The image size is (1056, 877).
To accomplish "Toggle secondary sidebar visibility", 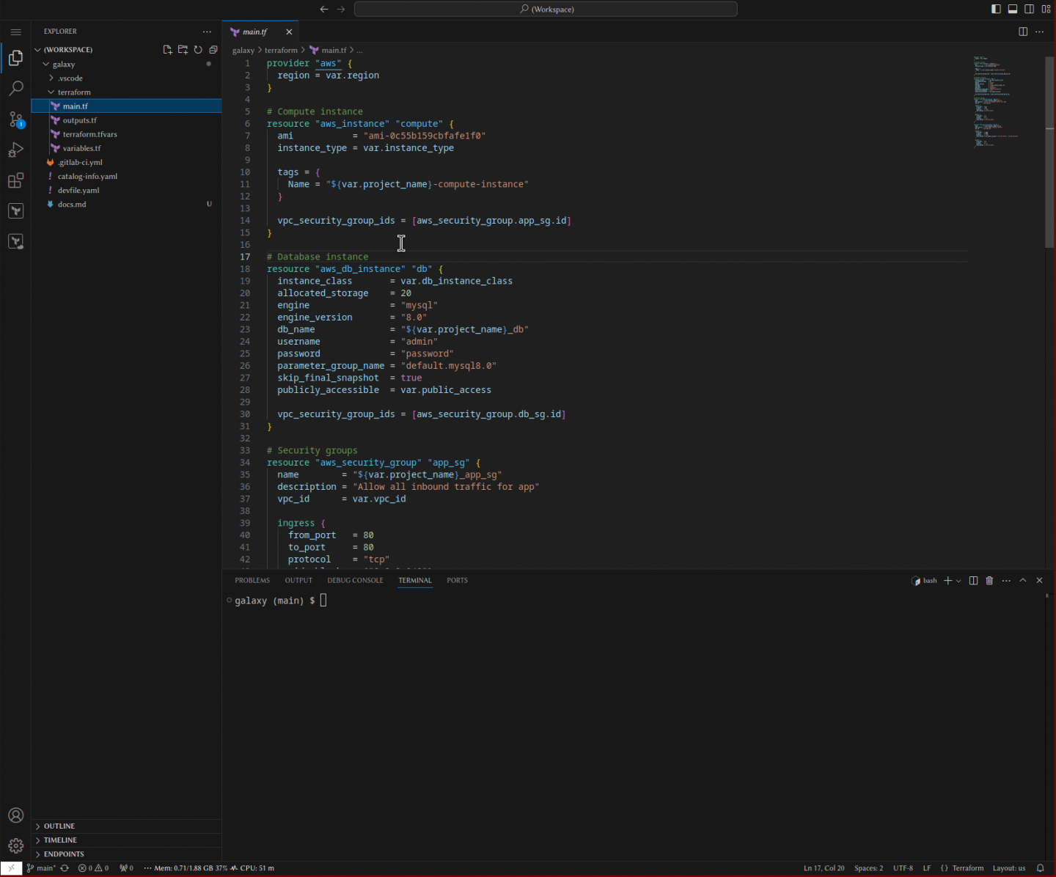I will (x=1030, y=9).
